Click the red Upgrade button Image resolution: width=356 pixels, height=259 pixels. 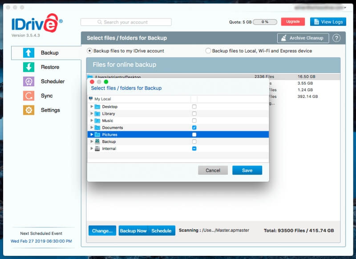click(x=293, y=21)
